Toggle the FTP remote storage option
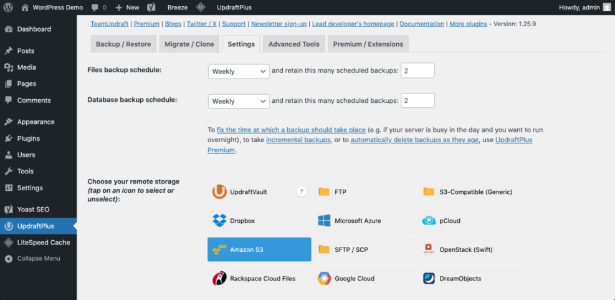615x300 pixels. pos(364,192)
